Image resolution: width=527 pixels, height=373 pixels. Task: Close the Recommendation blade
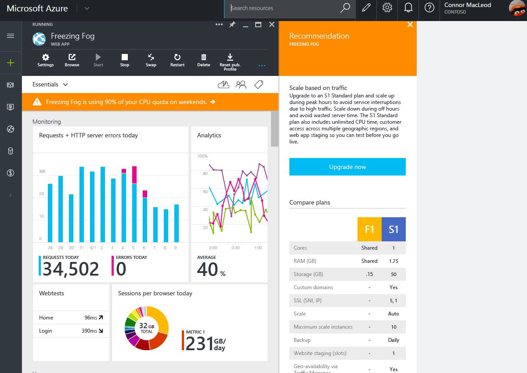pos(410,25)
